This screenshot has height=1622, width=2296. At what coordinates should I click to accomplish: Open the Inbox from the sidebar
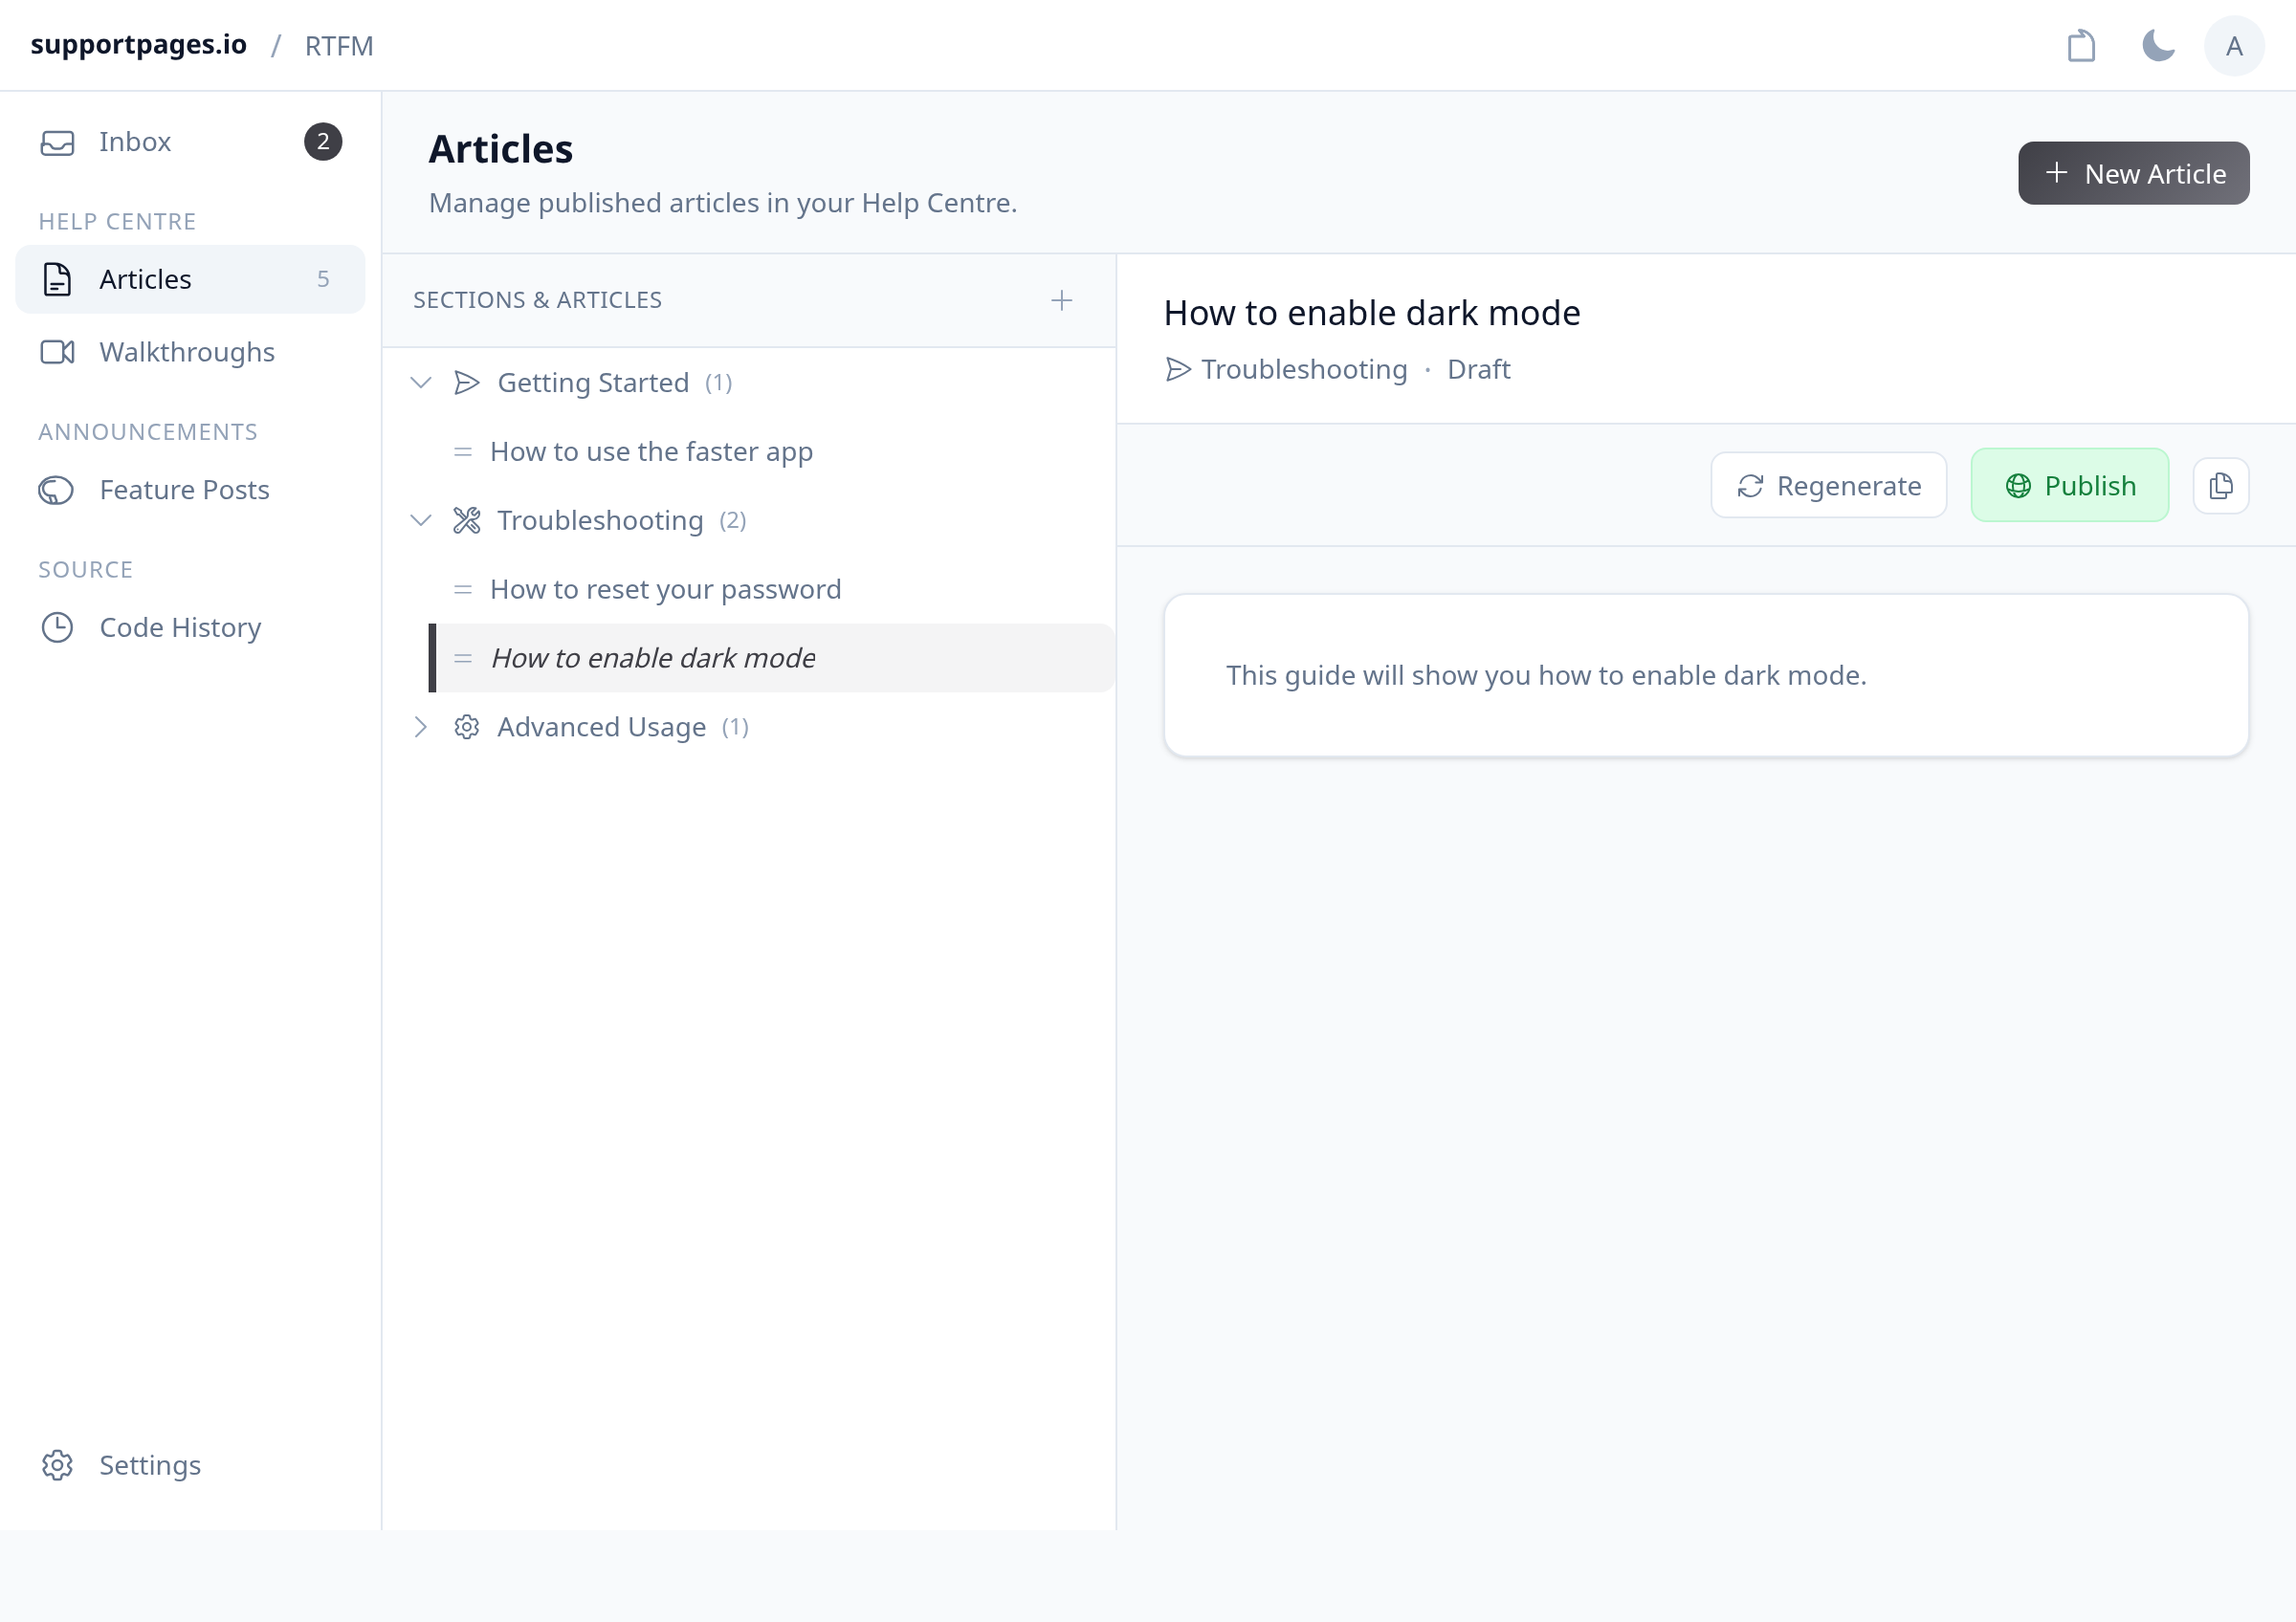(190, 142)
